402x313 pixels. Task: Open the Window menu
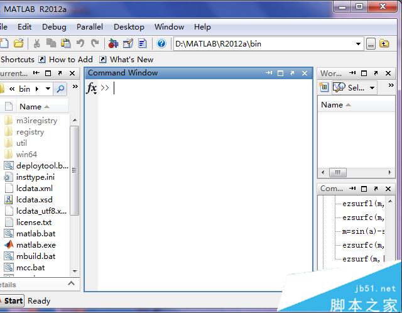pyautogui.click(x=169, y=26)
